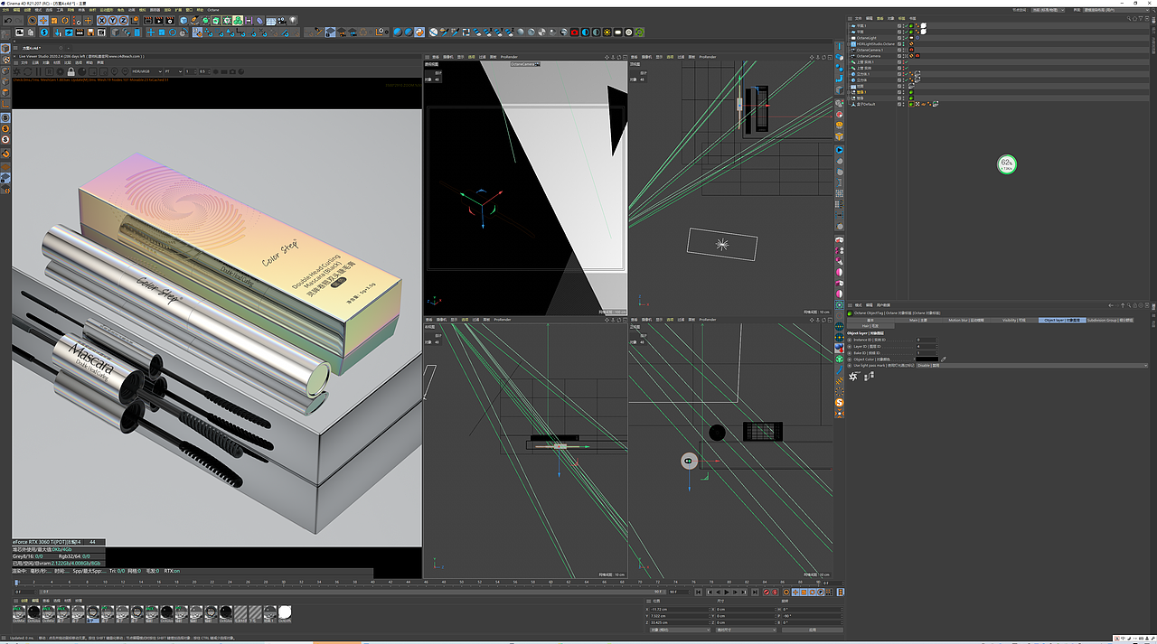Toggle the animation dot beside Instance ID
The width and height of the screenshot is (1157, 644).
click(x=850, y=340)
